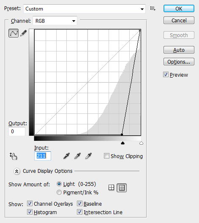
Task: Select the curve point at bottom
Action: pyautogui.click(x=122, y=134)
